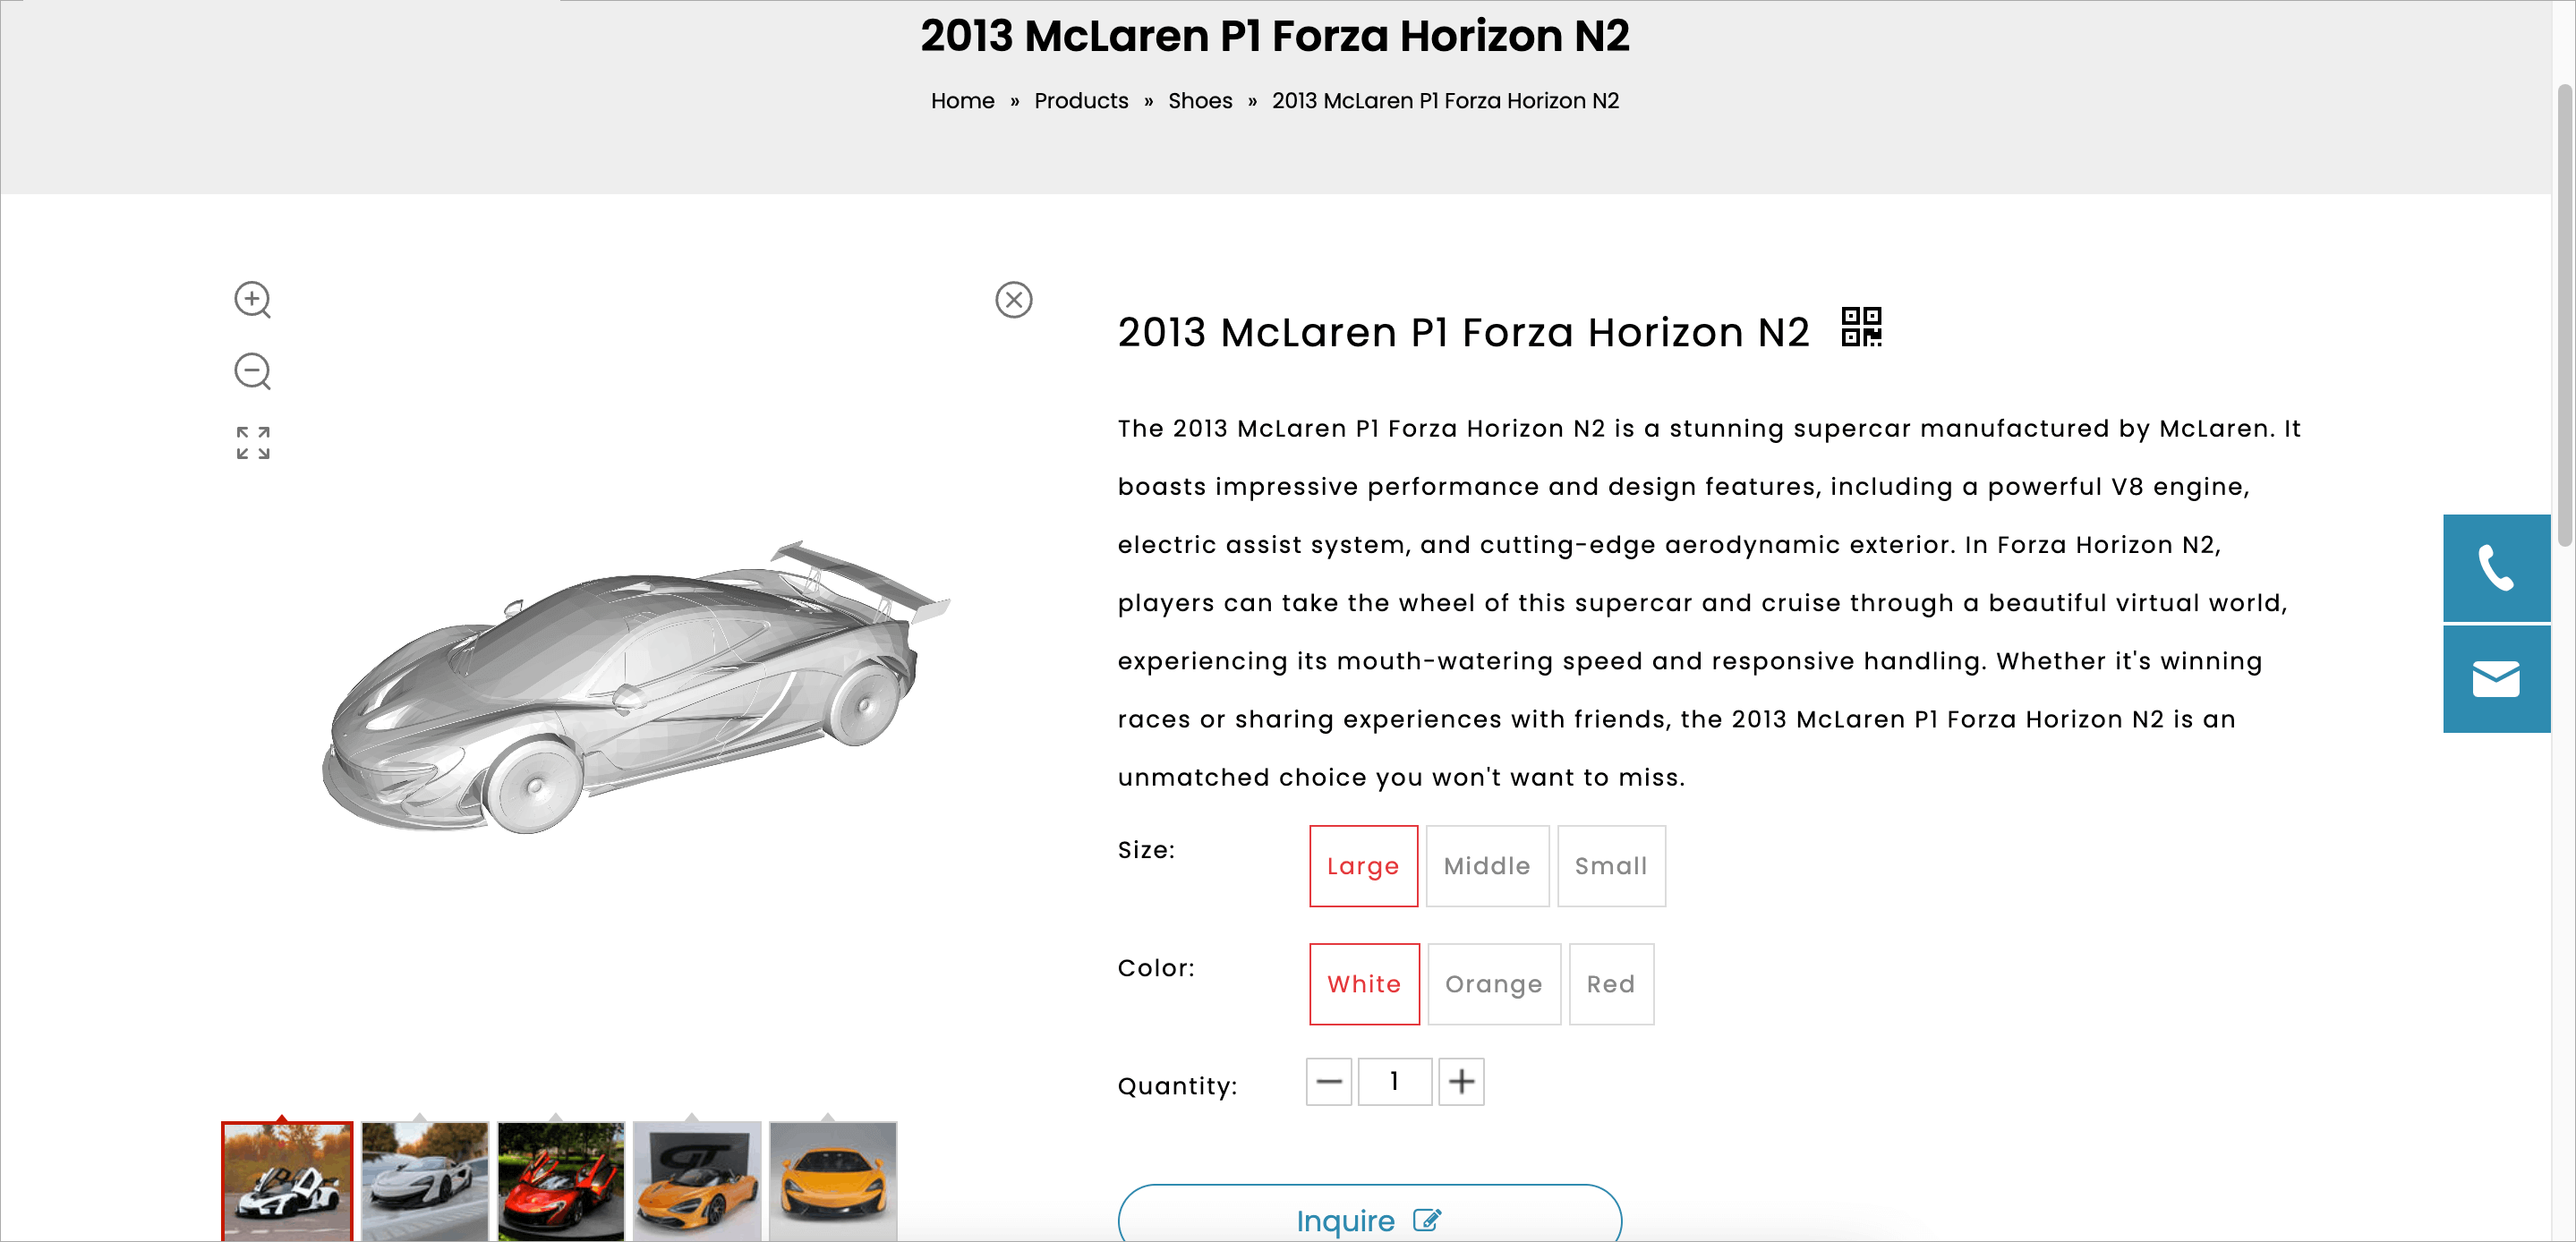Expand product image to fullscreen
This screenshot has height=1242, width=2576.
pos(253,443)
